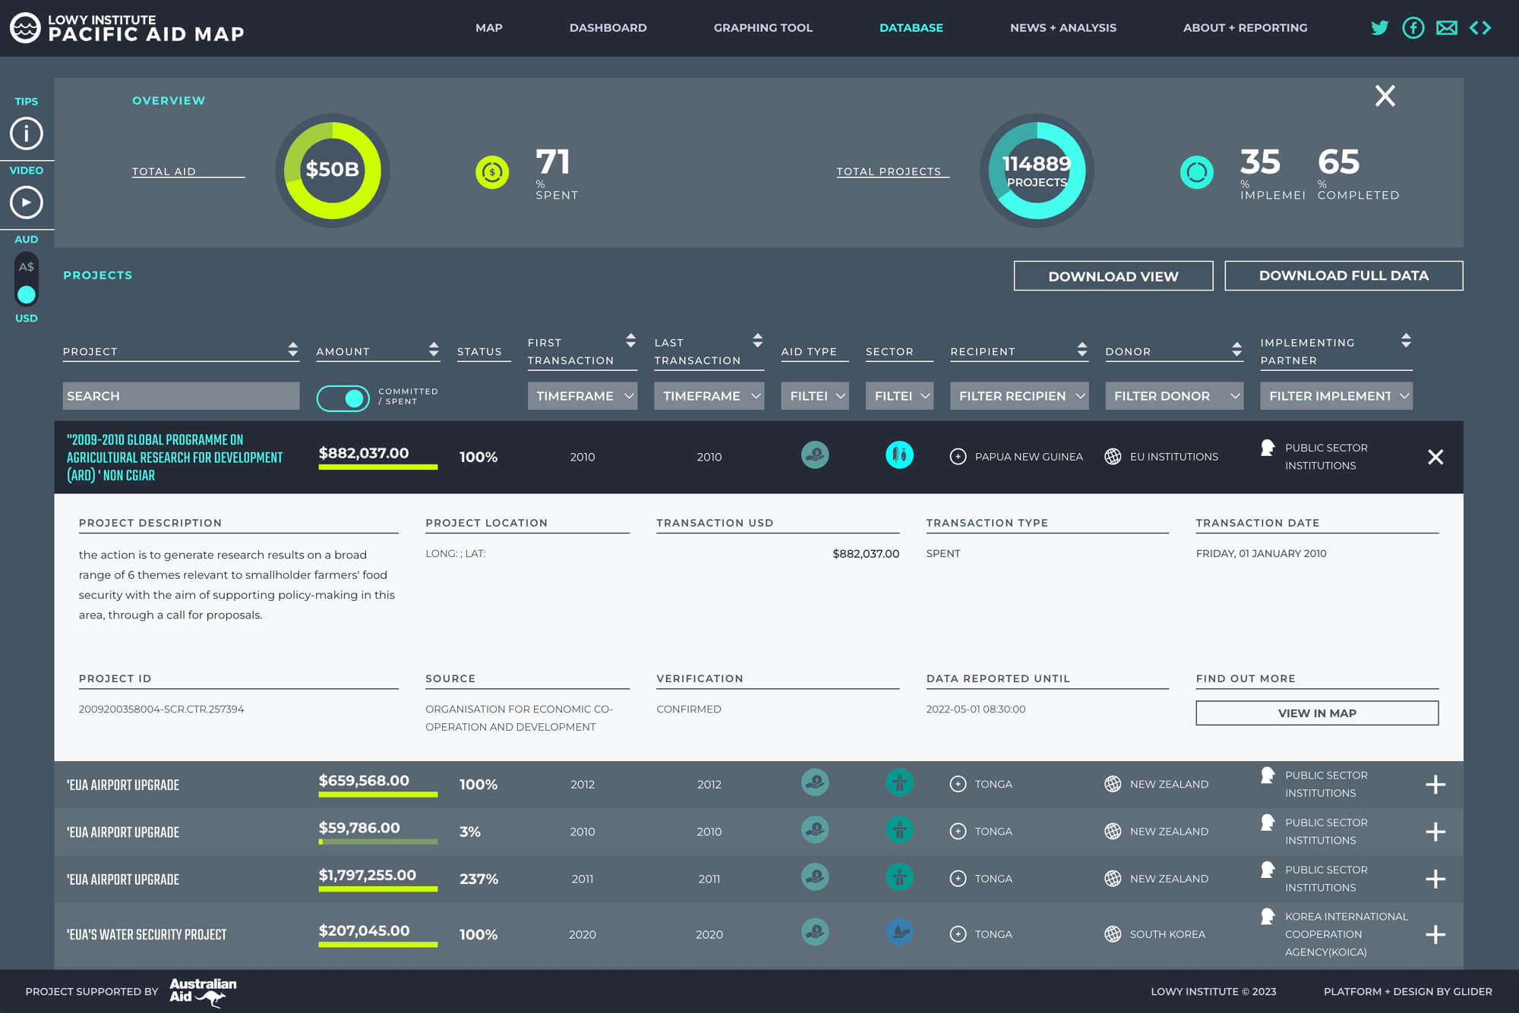Expand the 'Eua Airport Upgrade $59,786.00 row
The height and width of the screenshot is (1013, 1519).
click(1435, 832)
